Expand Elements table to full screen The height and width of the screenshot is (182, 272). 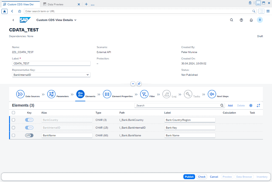(x=258, y=105)
